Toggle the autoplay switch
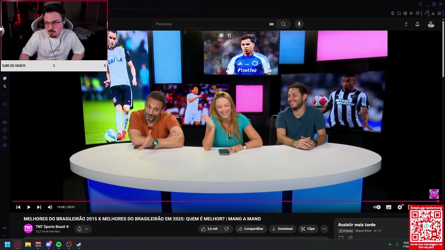This screenshot has width=445, height=250. tap(377, 207)
